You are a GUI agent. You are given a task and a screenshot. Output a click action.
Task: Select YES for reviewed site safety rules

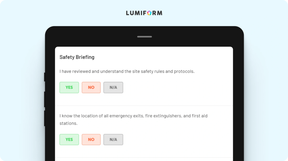click(x=69, y=87)
